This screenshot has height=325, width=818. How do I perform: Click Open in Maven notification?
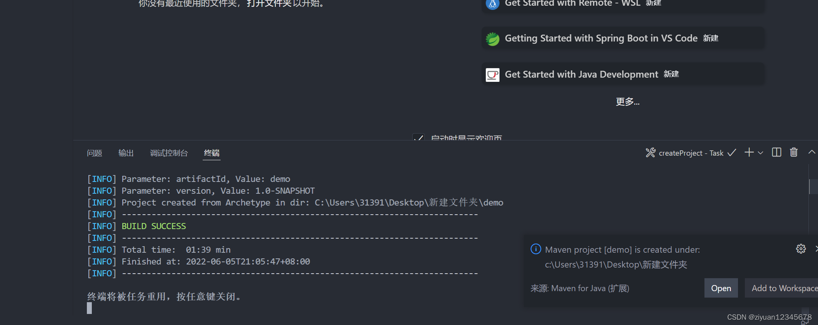coord(721,288)
